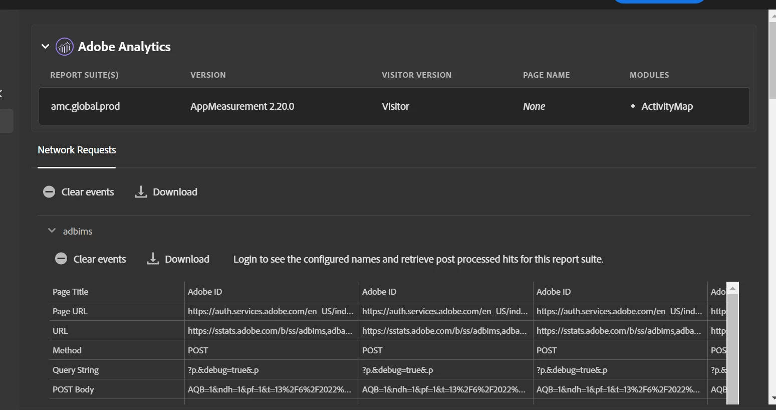Click top Clear events button label

coord(88,192)
